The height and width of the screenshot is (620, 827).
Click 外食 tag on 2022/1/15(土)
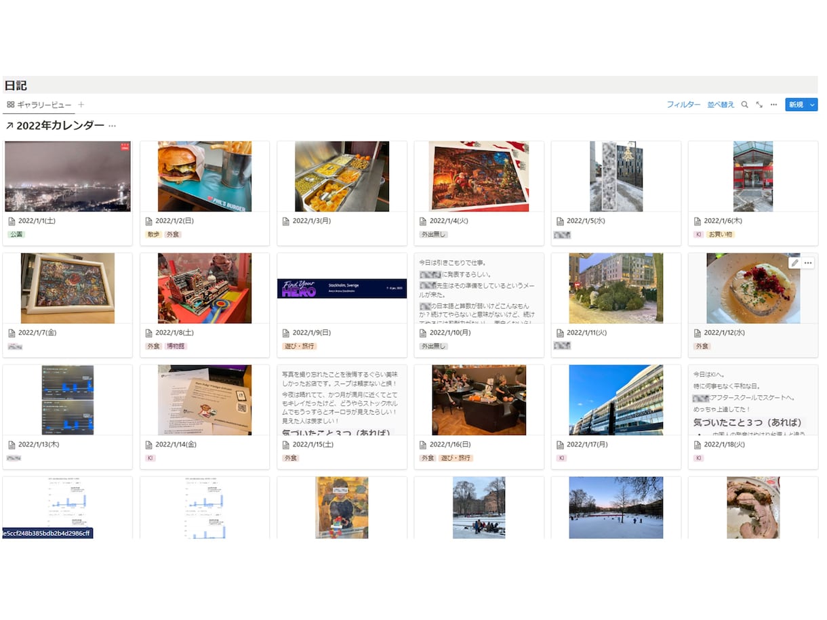(x=290, y=458)
